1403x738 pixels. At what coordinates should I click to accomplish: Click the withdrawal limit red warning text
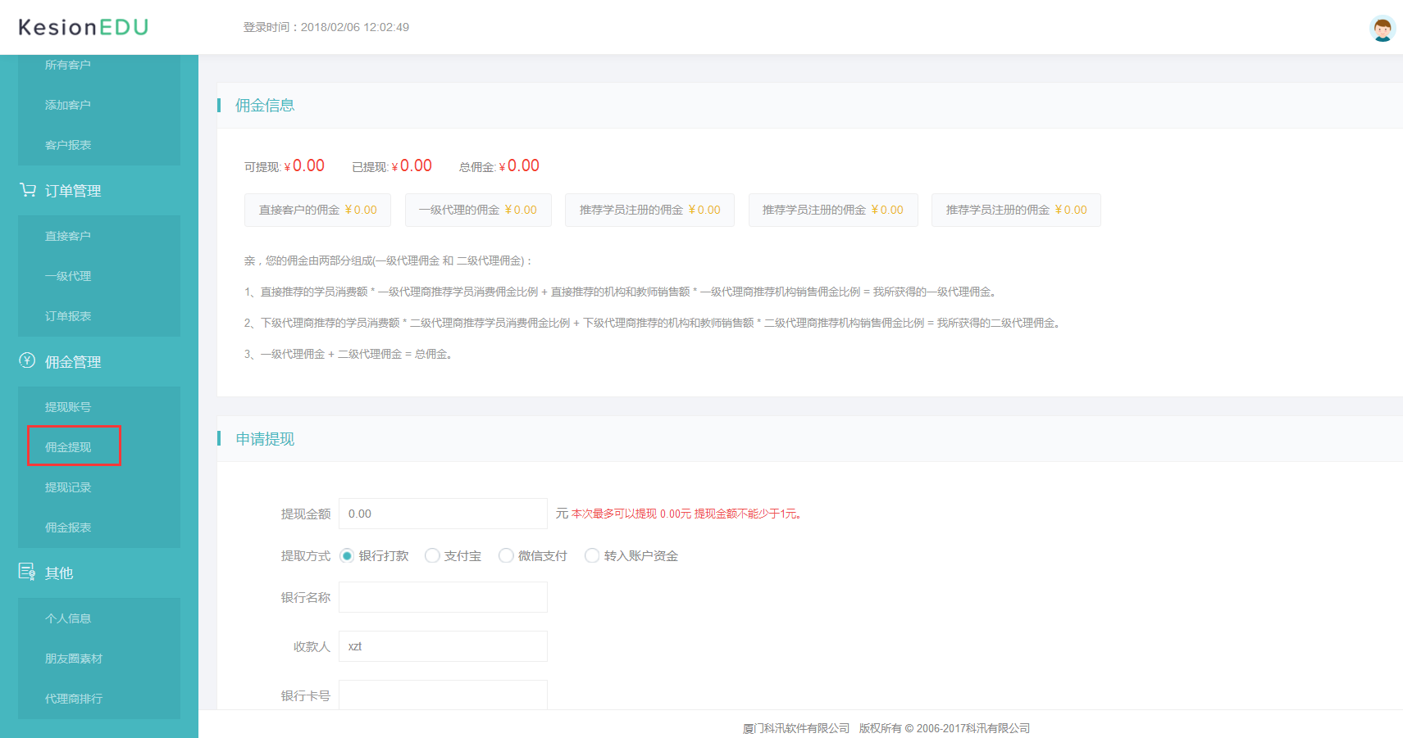click(687, 514)
